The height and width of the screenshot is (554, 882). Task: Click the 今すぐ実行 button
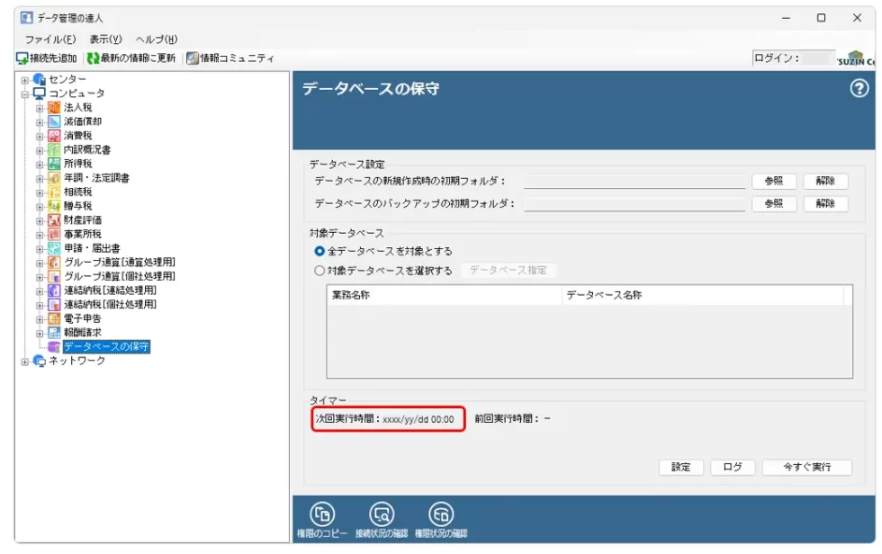point(806,468)
